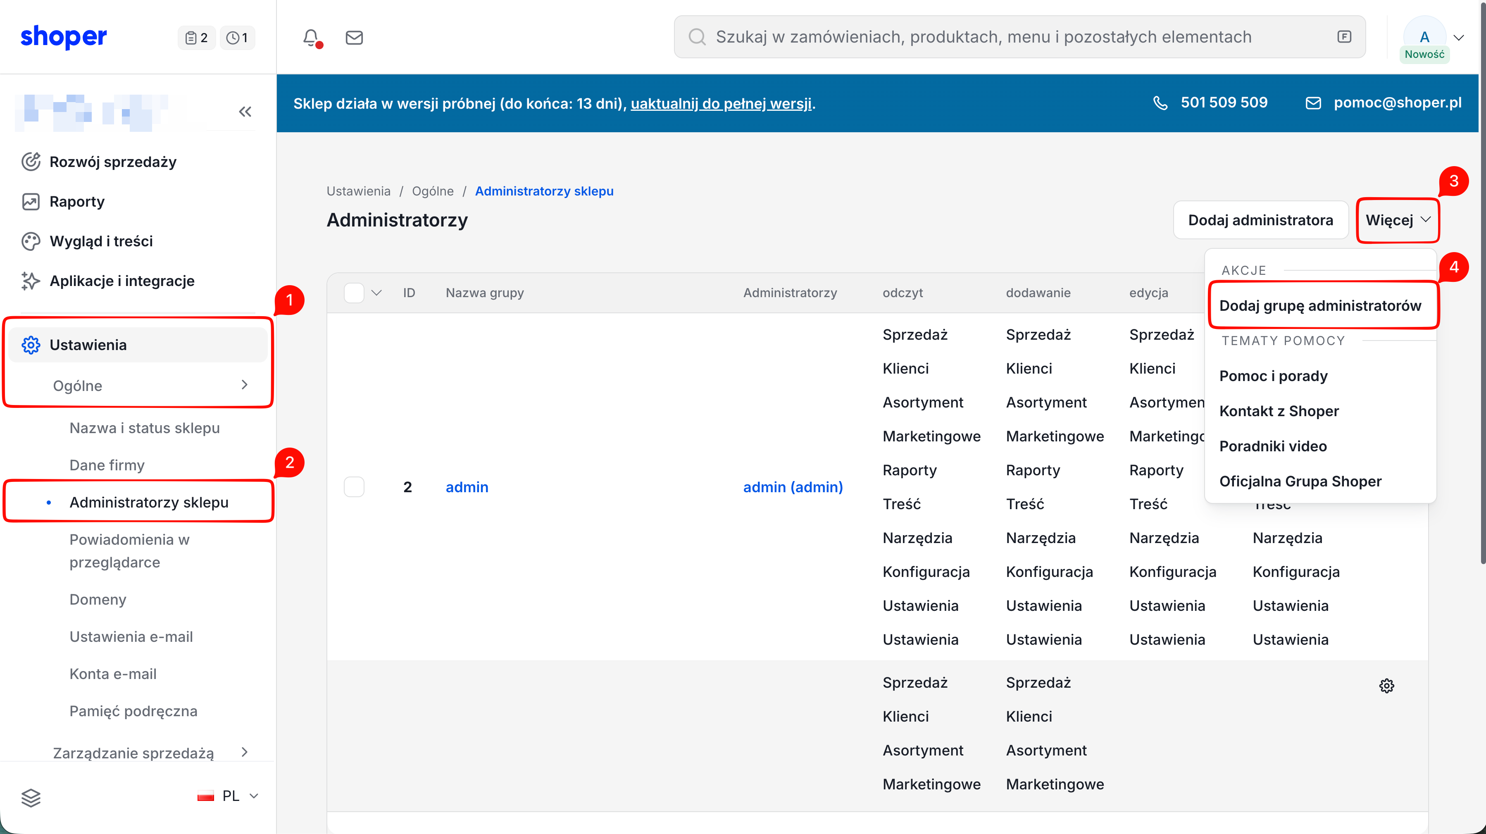Open the messages envelope icon
The width and height of the screenshot is (1486, 834).
(354, 38)
